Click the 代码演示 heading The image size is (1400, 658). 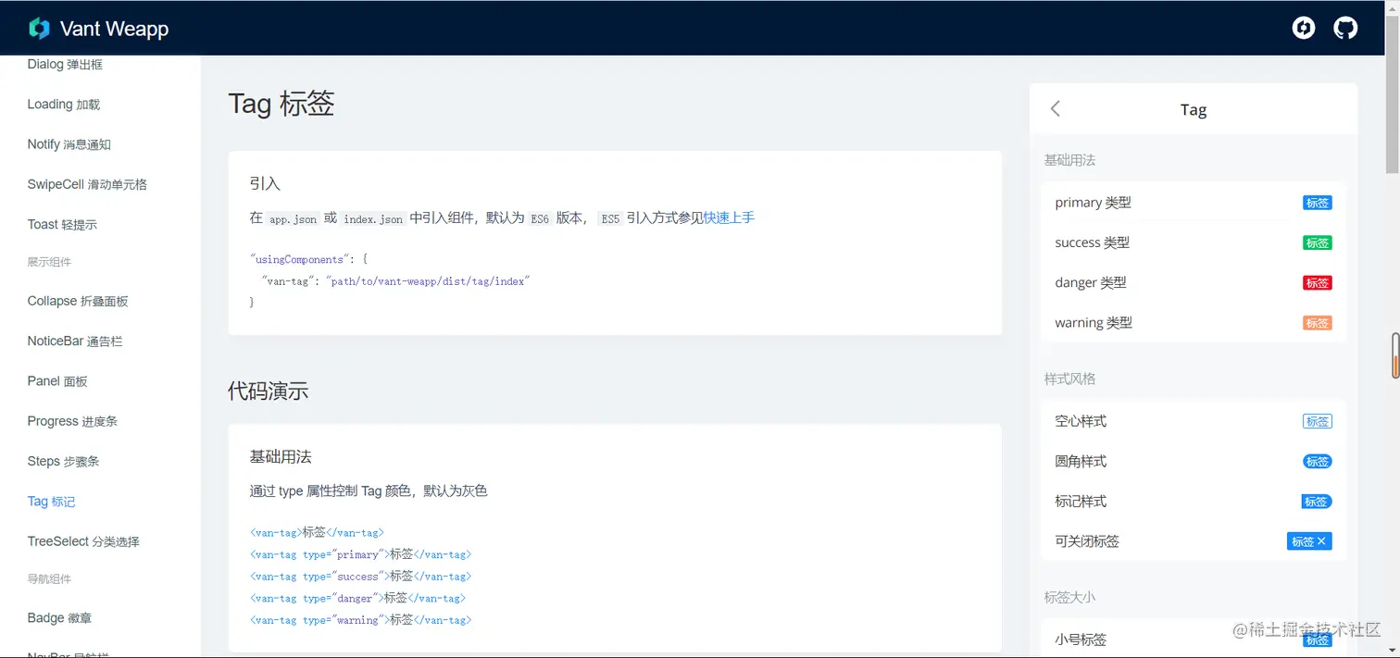pyautogui.click(x=269, y=391)
